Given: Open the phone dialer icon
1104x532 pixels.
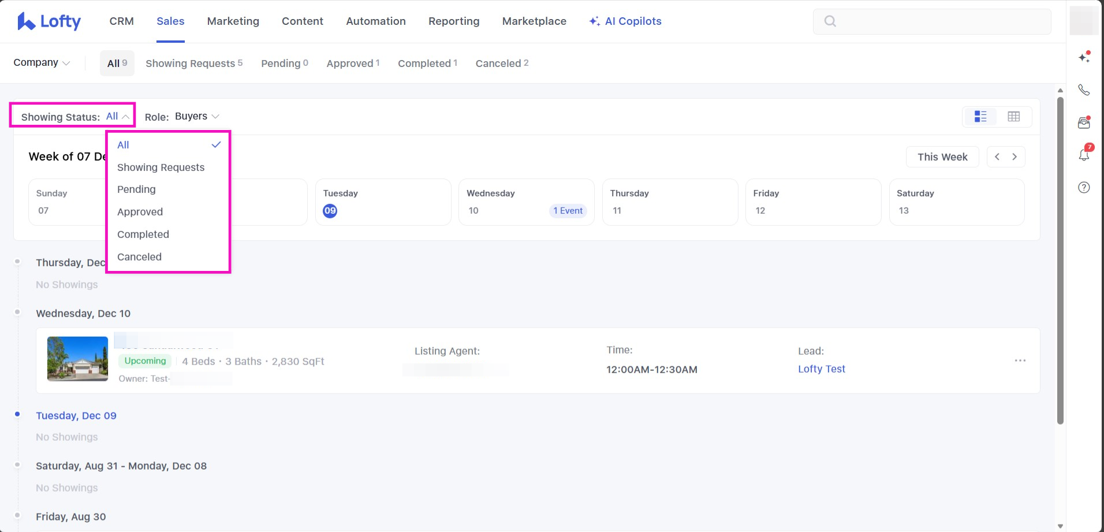Looking at the screenshot, I should [x=1084, y=90].
